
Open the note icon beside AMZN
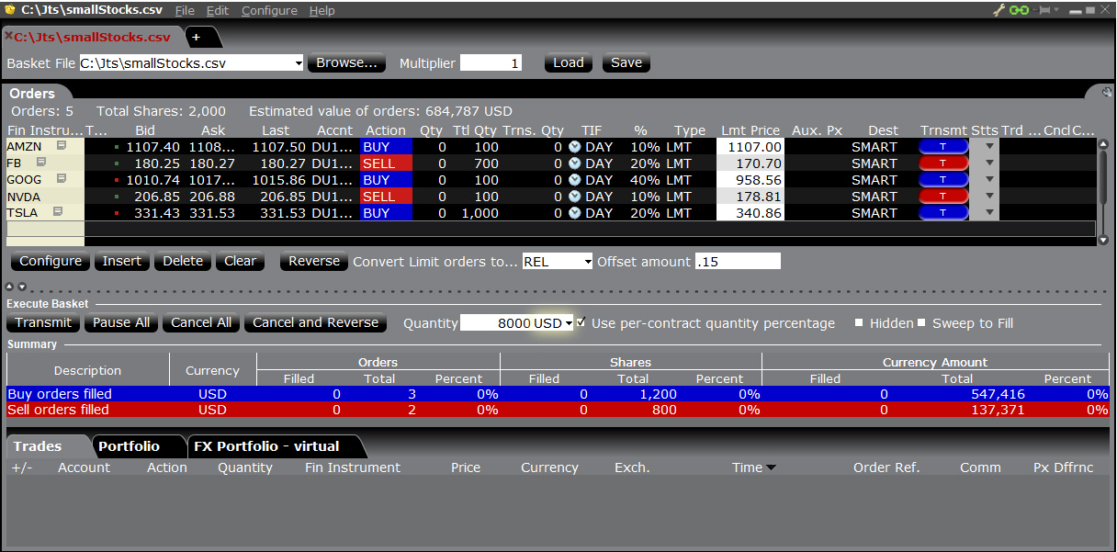[61, 146]
